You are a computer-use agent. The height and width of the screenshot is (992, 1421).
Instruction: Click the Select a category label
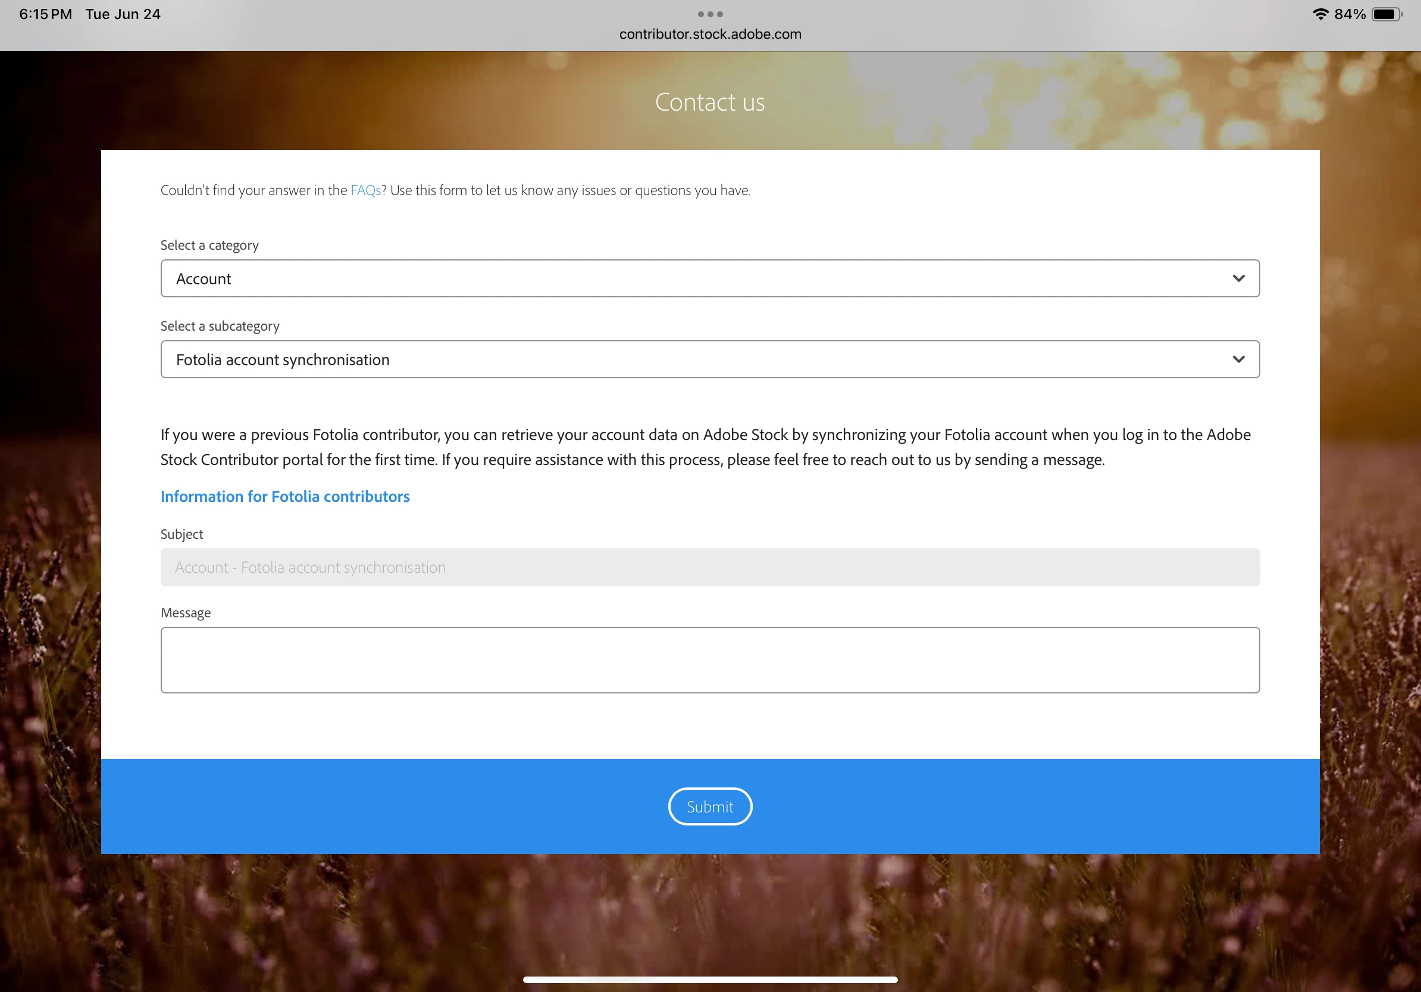209,245
